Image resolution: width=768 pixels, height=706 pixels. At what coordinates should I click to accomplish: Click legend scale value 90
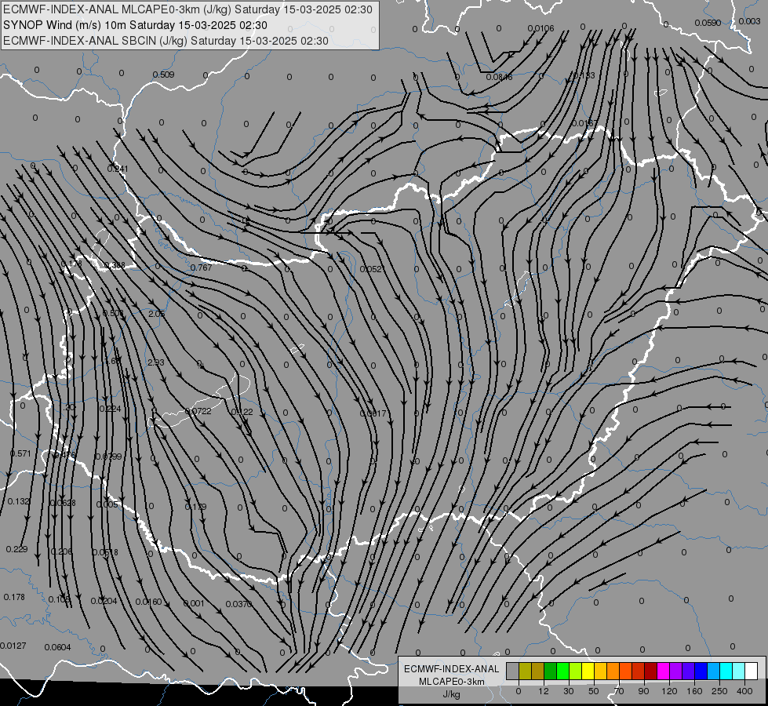point(643,691)
